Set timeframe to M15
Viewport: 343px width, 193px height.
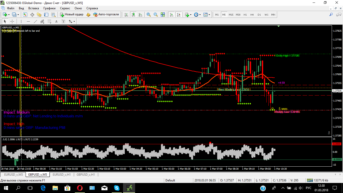231,15
